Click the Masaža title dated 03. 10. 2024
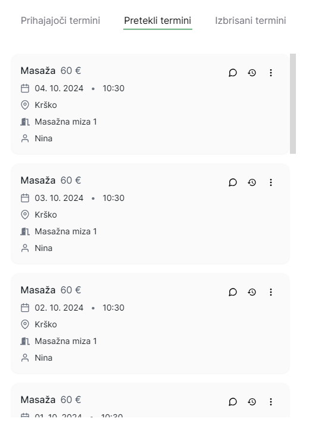 click(38, 181)
